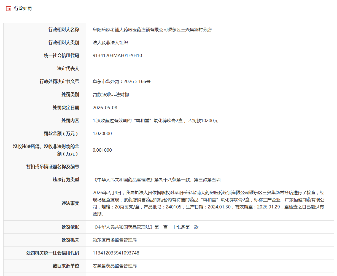Click the 法定代表人 label
This screenshot has width=337, height=276.
coord(68,68)
